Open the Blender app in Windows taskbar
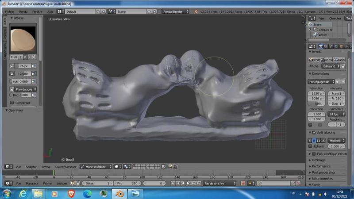 coord(119,194)
